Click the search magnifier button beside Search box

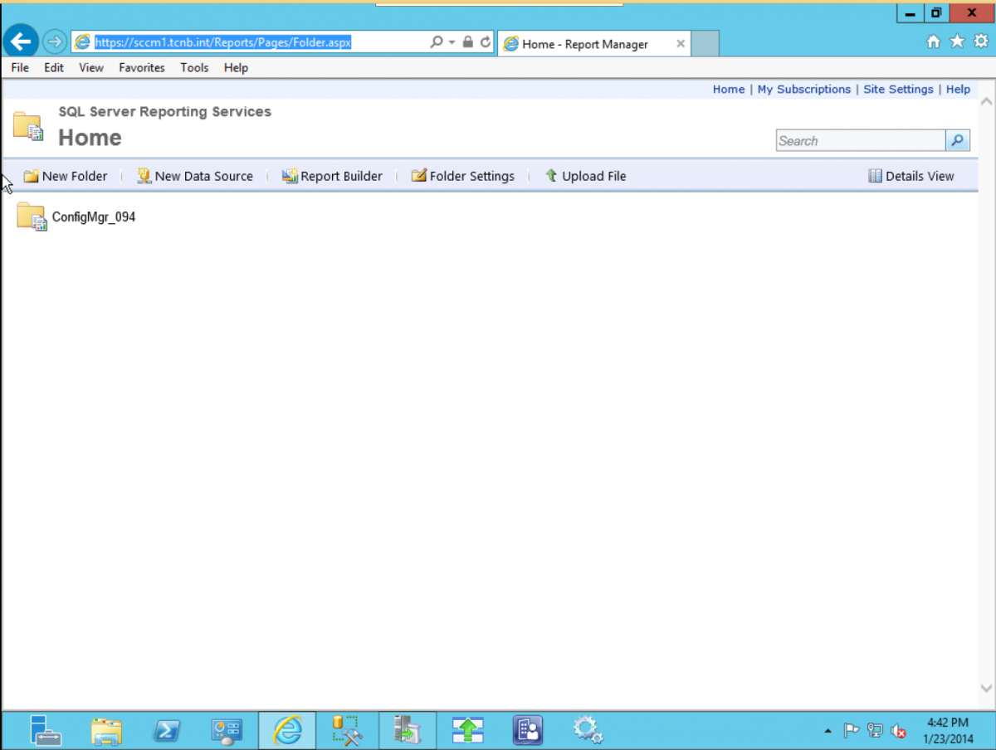point(958,141)
